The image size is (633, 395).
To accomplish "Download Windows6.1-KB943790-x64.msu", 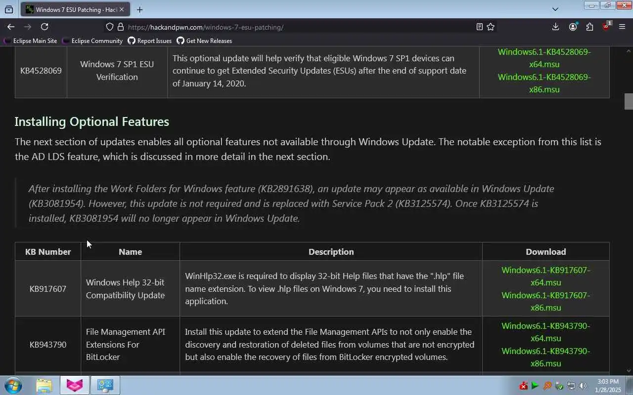I will click(546, 332).
